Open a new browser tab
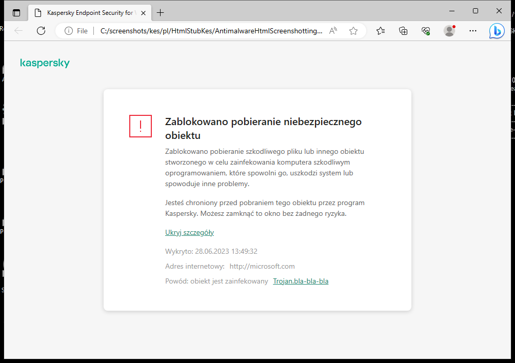Screen dimensions: 515x363 [160, 12]
